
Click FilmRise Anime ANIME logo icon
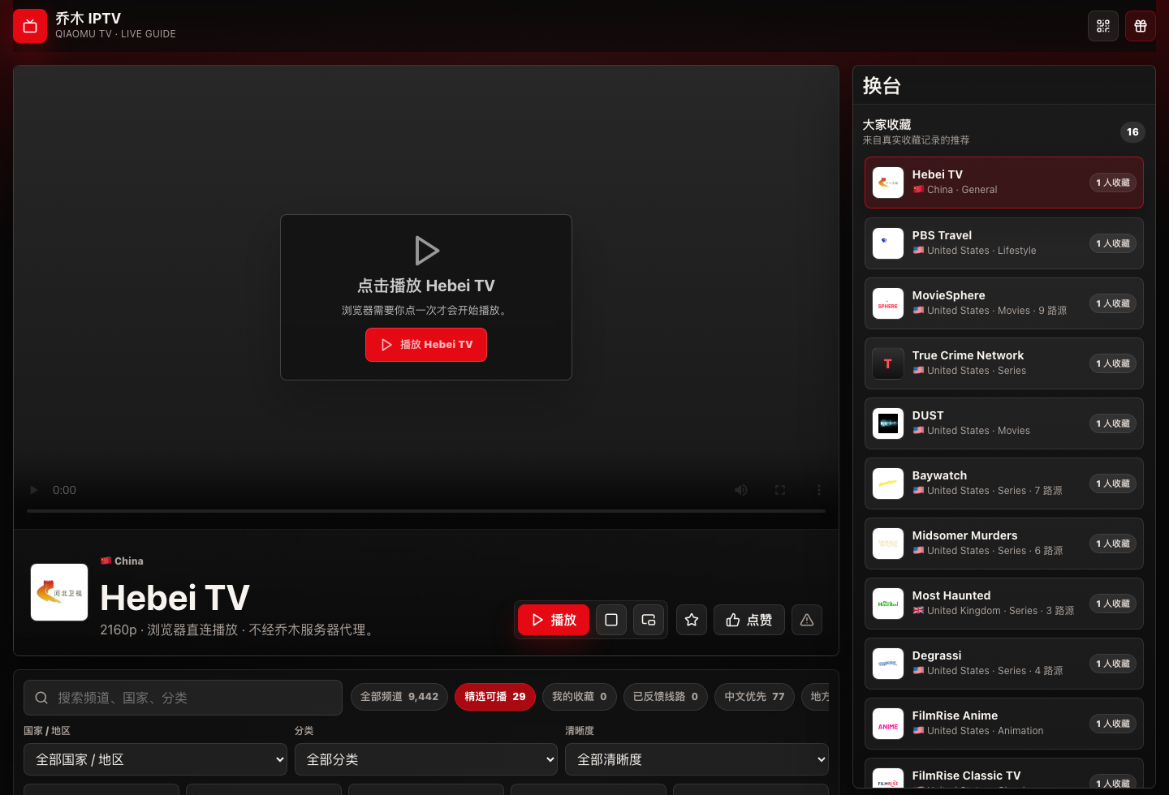[x=888, y=724]
